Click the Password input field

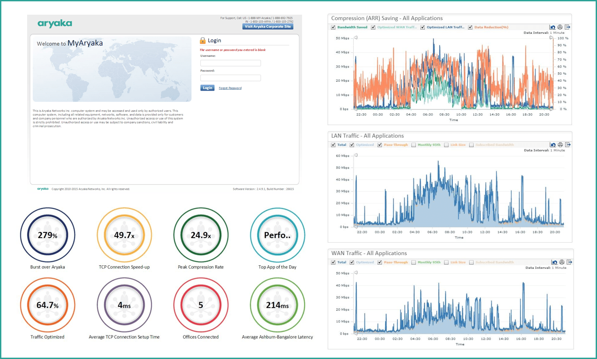230,78
